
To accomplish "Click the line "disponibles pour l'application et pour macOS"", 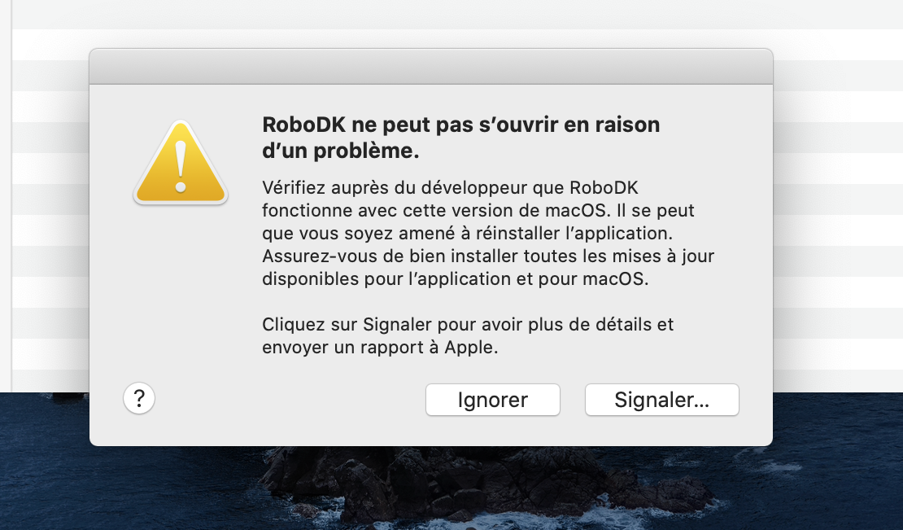I will [454, 278].
